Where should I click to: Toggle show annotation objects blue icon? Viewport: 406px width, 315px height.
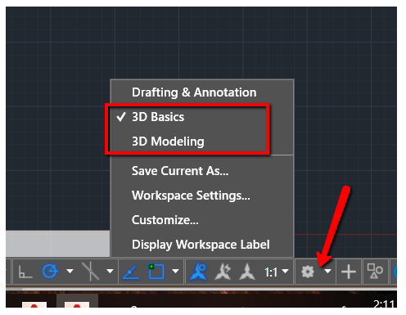click(198, 272)
